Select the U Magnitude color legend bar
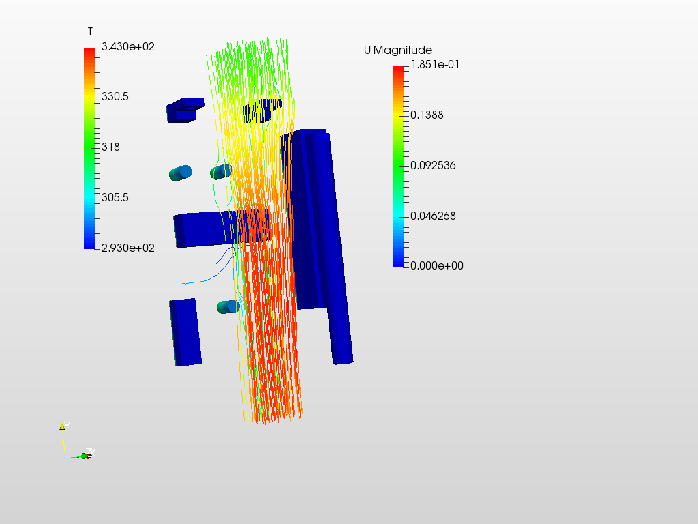 tap(397, 164)
